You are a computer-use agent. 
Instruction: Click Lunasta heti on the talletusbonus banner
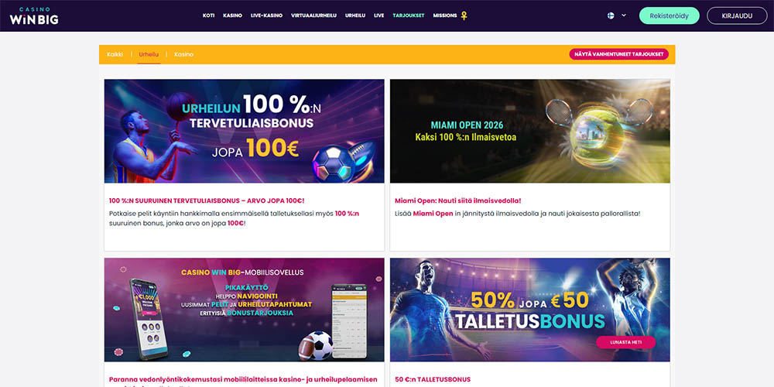[x=626, y=342]
